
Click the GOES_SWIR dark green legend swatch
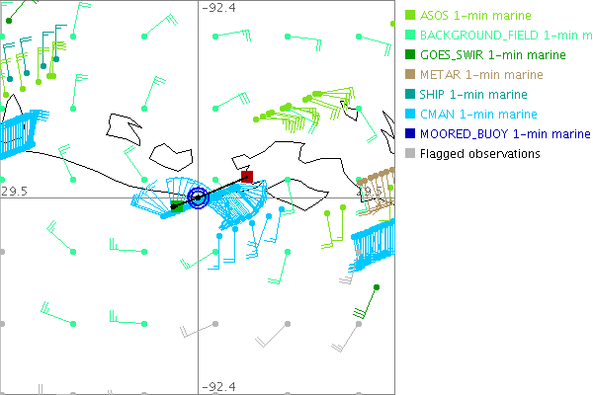[410, 55]
